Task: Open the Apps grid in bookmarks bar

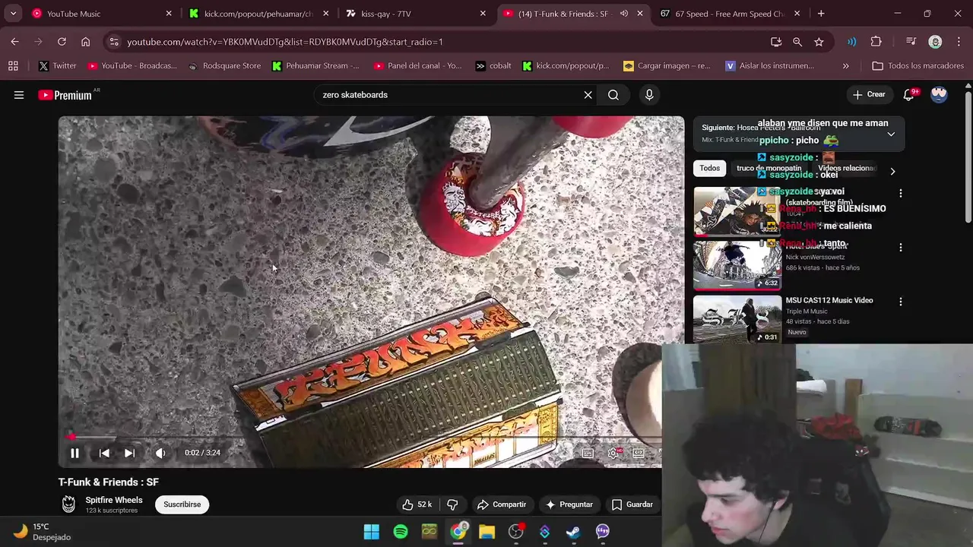Action: tap(13, 66)
